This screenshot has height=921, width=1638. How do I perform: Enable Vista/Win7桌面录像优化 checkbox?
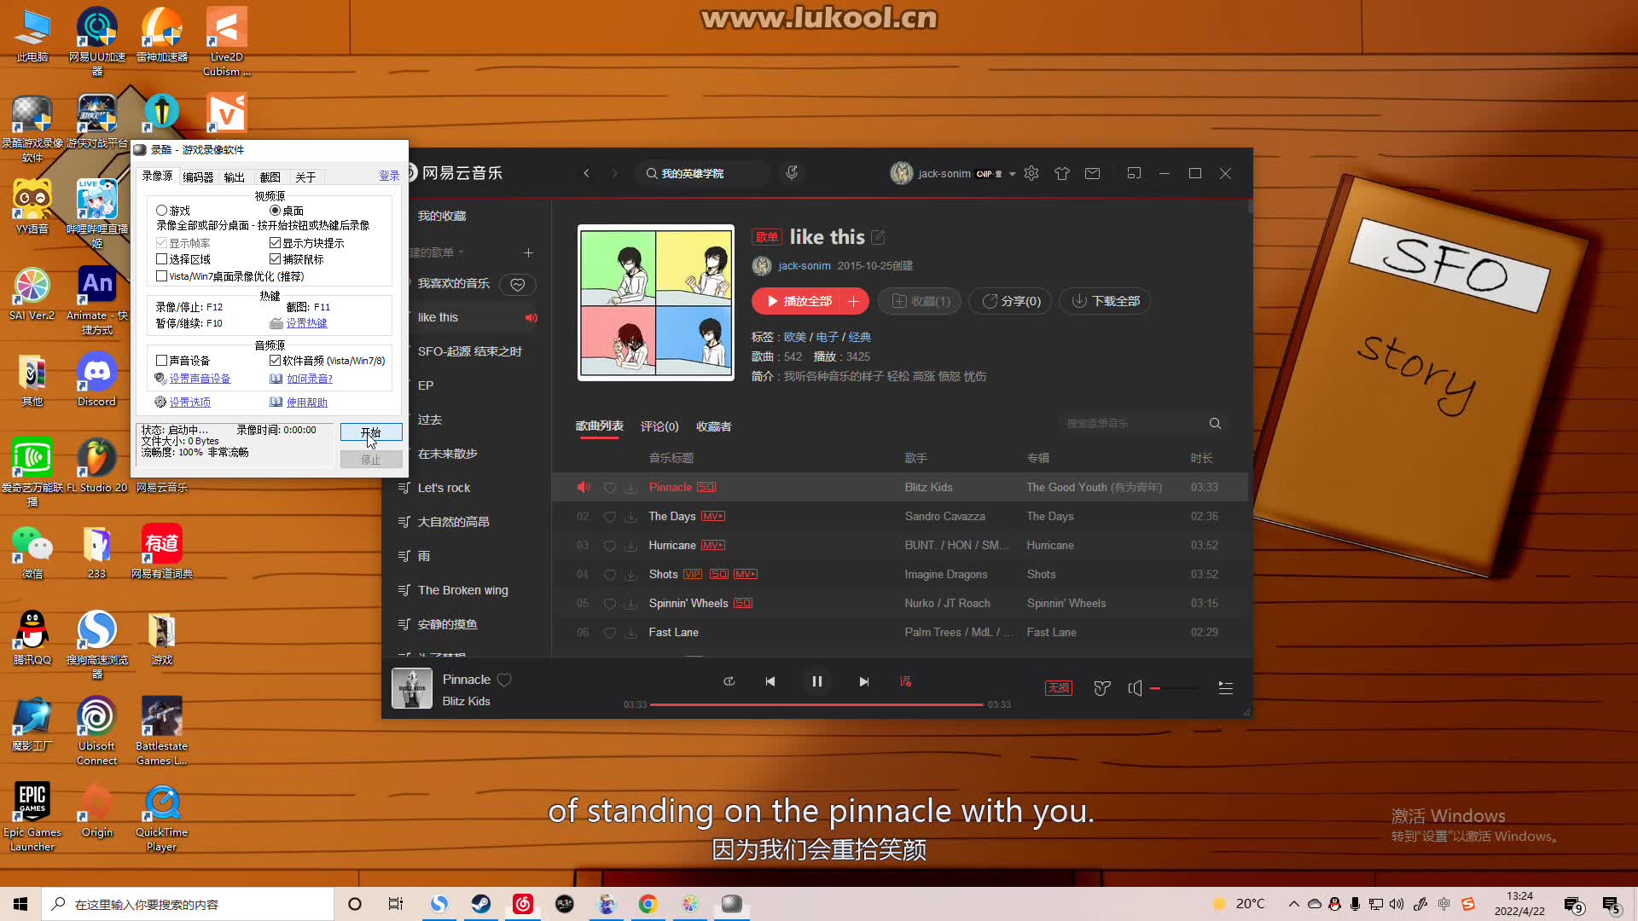pos(161,276)
